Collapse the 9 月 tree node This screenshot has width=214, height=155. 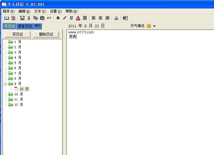pos(5,84)
